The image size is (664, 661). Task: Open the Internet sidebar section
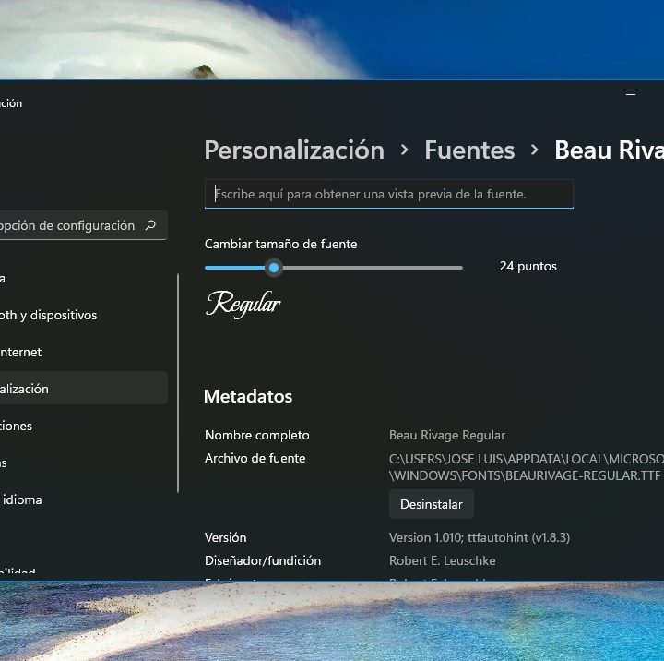click(83, 352)
